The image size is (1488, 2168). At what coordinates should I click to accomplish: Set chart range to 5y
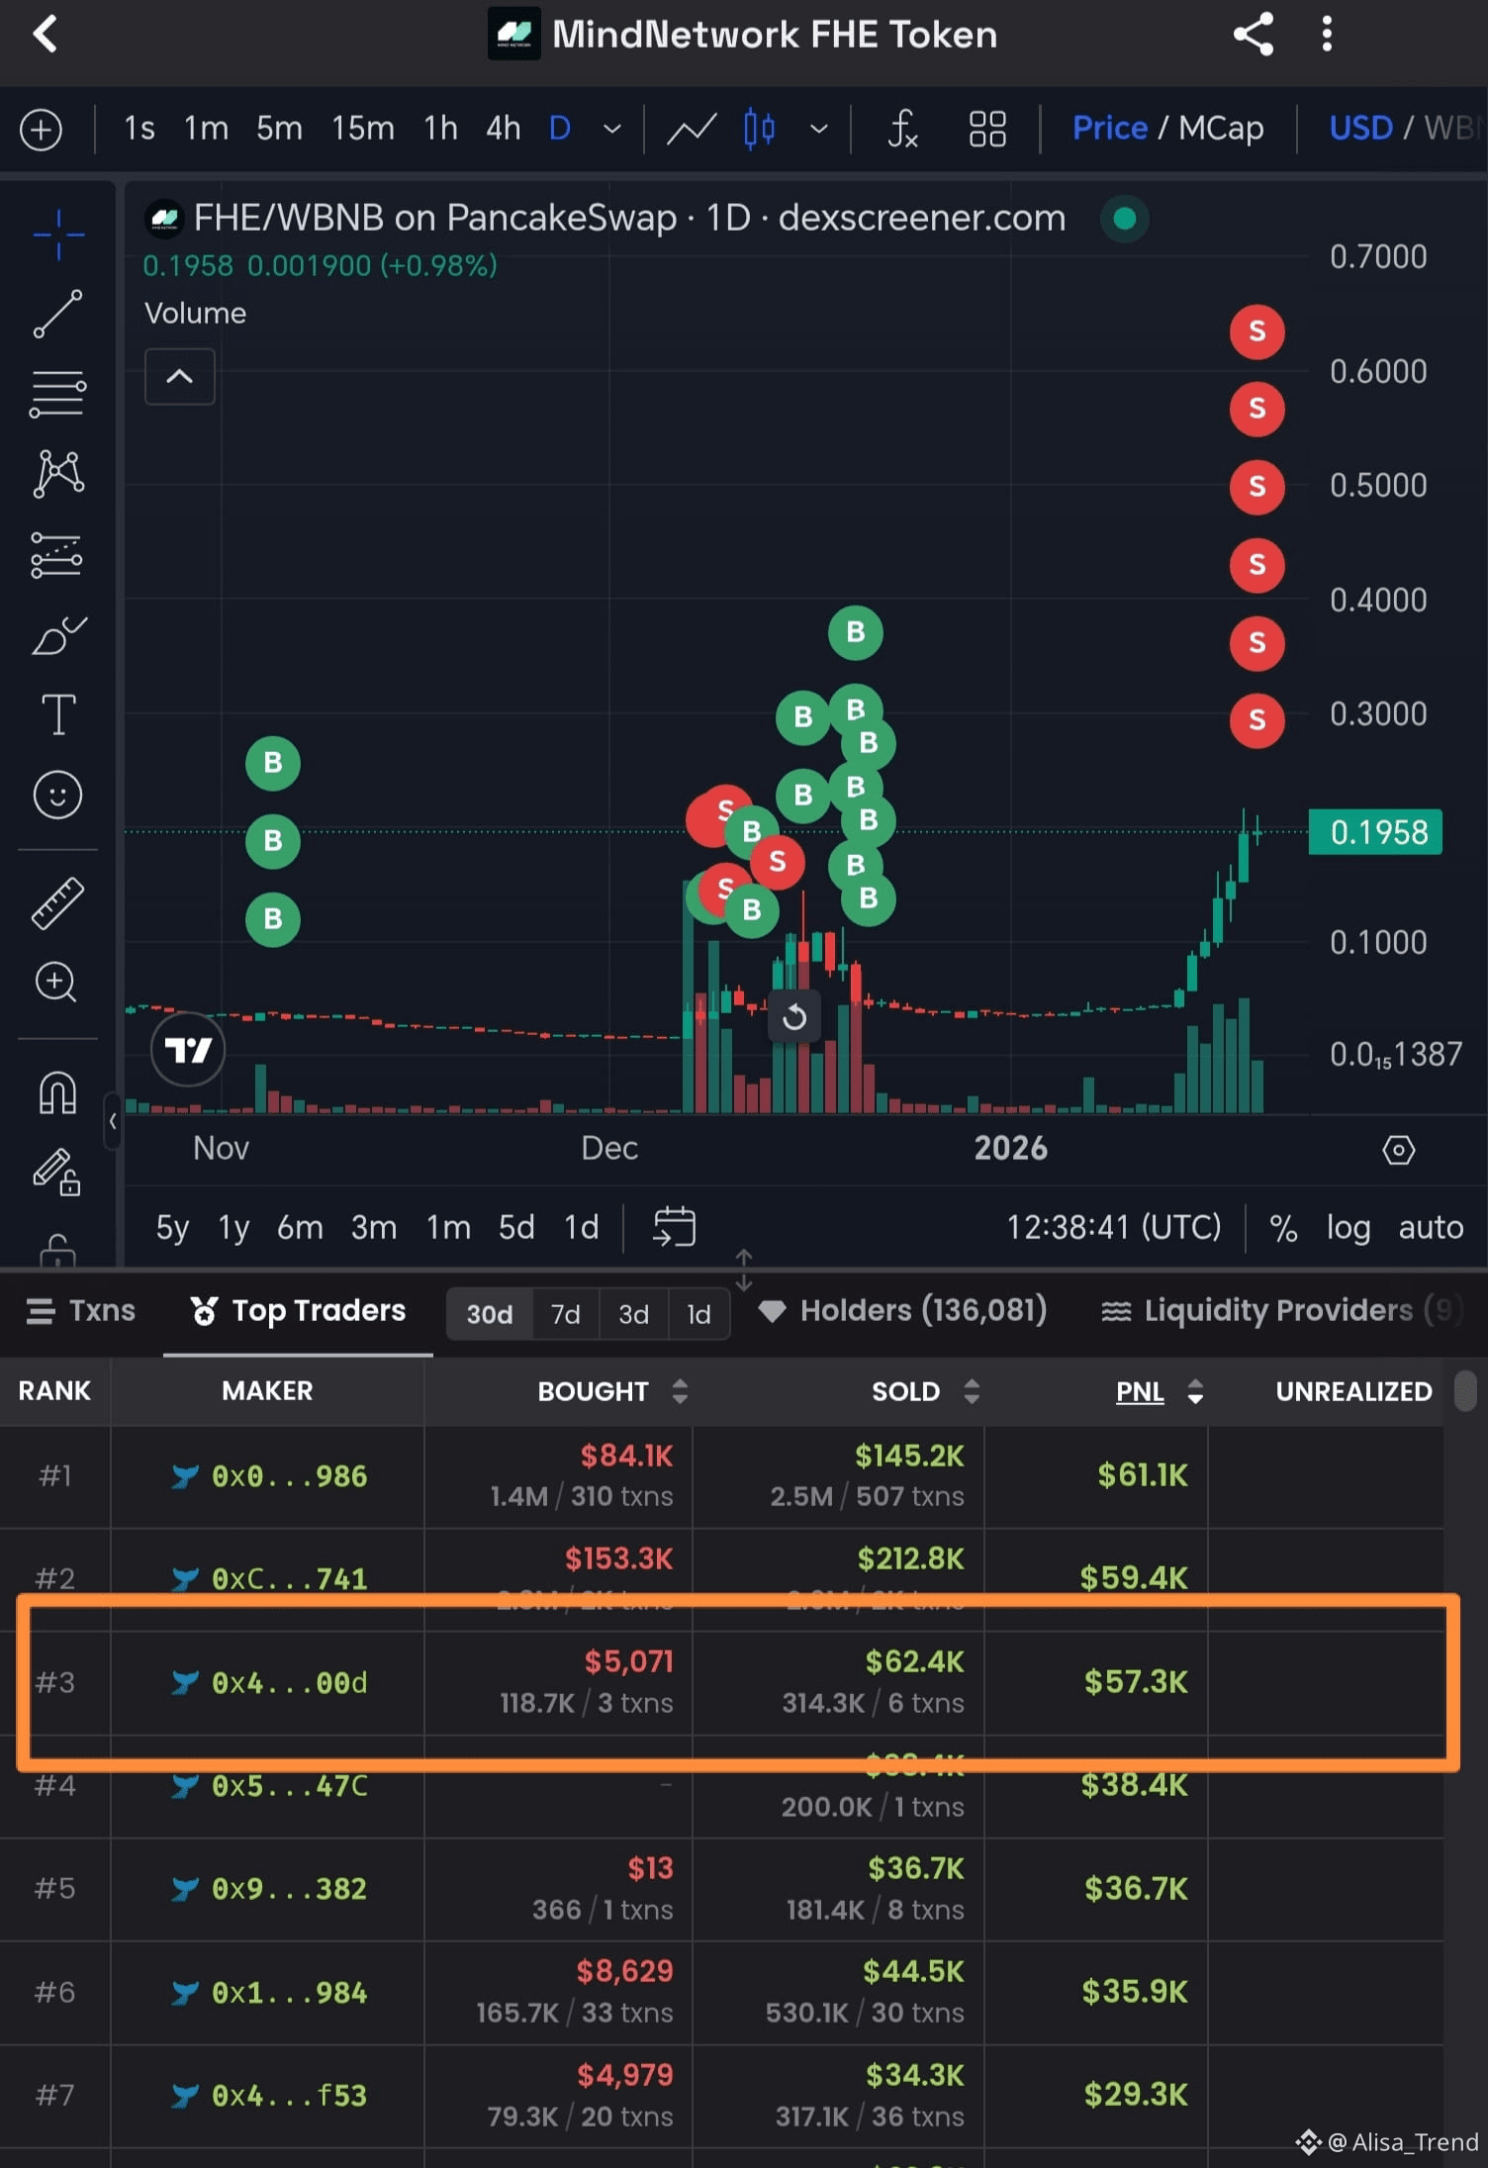click(172, 1228)
